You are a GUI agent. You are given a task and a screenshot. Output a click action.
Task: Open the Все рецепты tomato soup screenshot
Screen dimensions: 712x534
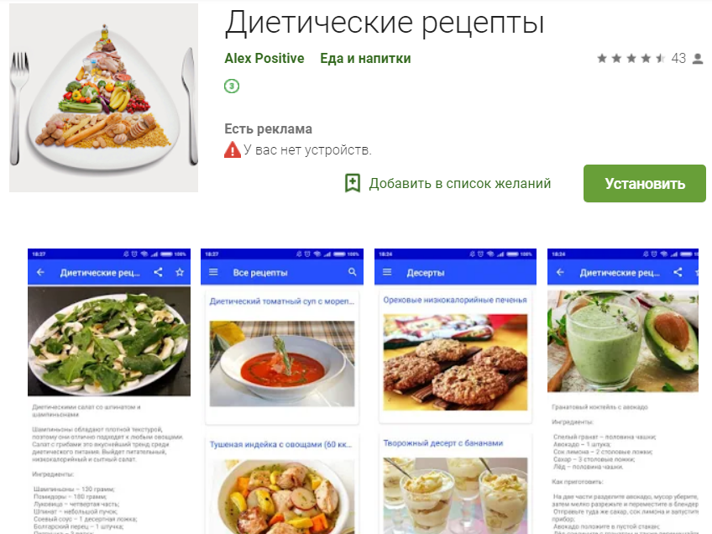point(282,391)
